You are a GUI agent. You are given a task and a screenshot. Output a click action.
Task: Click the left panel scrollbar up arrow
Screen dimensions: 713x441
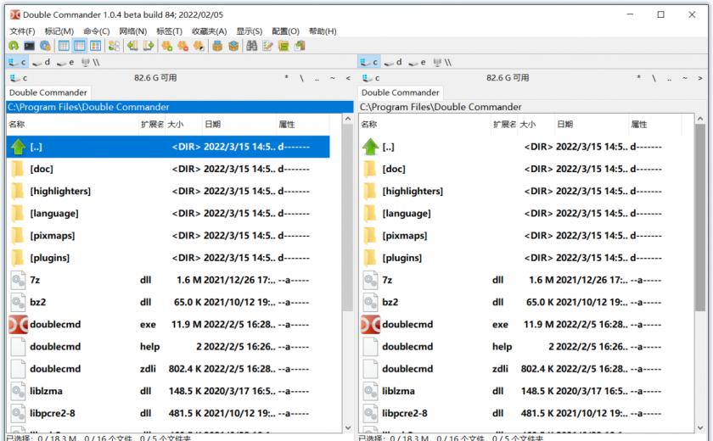(x=348, y=119)
